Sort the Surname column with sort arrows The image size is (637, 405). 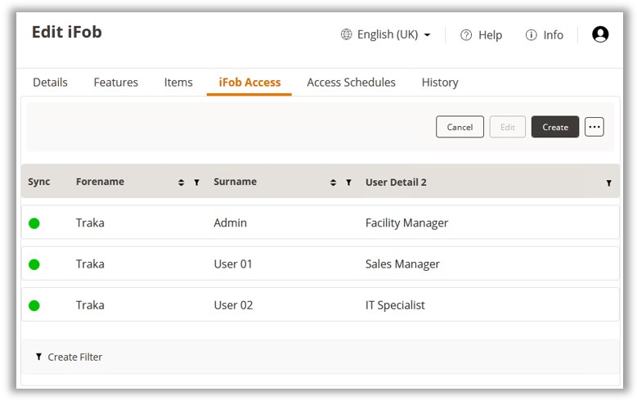(333, 182)
